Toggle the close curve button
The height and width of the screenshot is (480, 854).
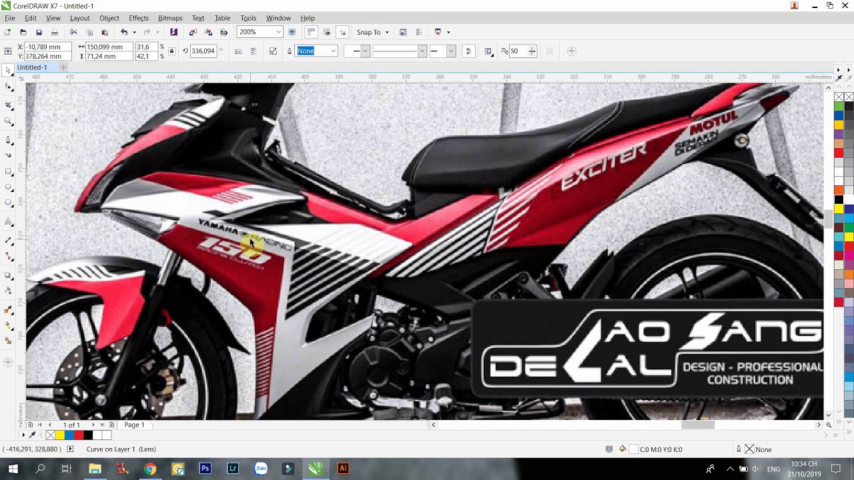[x=468, y=51]
